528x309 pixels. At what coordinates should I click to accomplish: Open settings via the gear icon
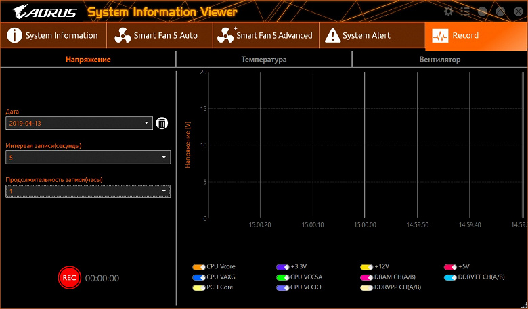pyautogui.click(x=448, y=11)
